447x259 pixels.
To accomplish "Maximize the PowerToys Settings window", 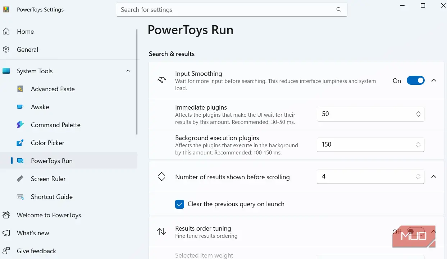I will 423,5.
